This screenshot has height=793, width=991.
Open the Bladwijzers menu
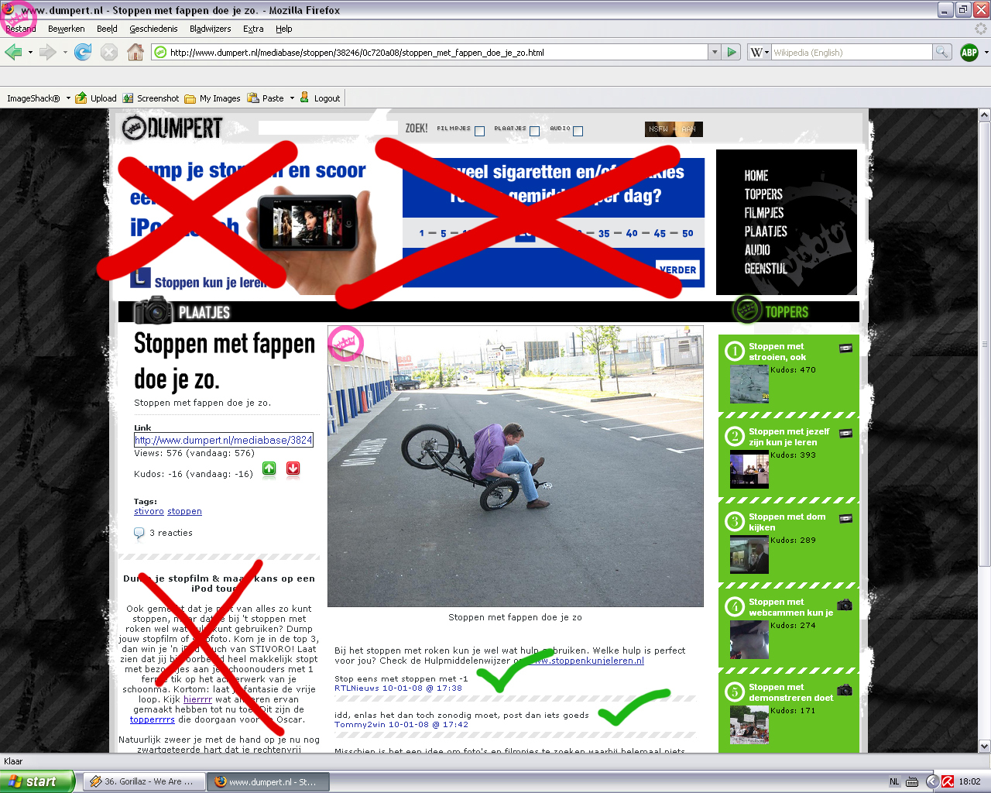(210, 29)
